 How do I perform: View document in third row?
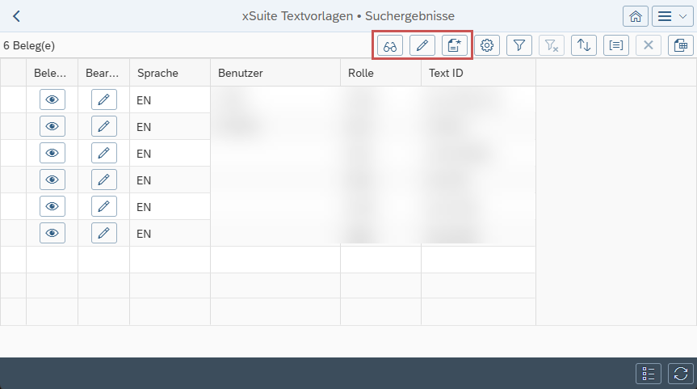[52, 153]
